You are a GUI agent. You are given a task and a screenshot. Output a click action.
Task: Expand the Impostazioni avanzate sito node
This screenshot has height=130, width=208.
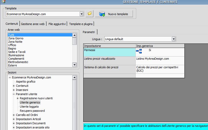tap(14, 127)
